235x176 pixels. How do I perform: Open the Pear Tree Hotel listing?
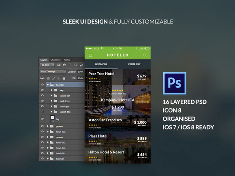tap(117, 77)
